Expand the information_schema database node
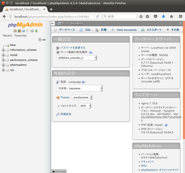Screen dimensions: 185x173 click(3, 50)
